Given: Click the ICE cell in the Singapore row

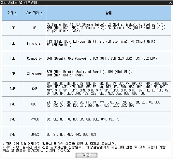Looking at the screenshot, I should click(x=12, y=74).
